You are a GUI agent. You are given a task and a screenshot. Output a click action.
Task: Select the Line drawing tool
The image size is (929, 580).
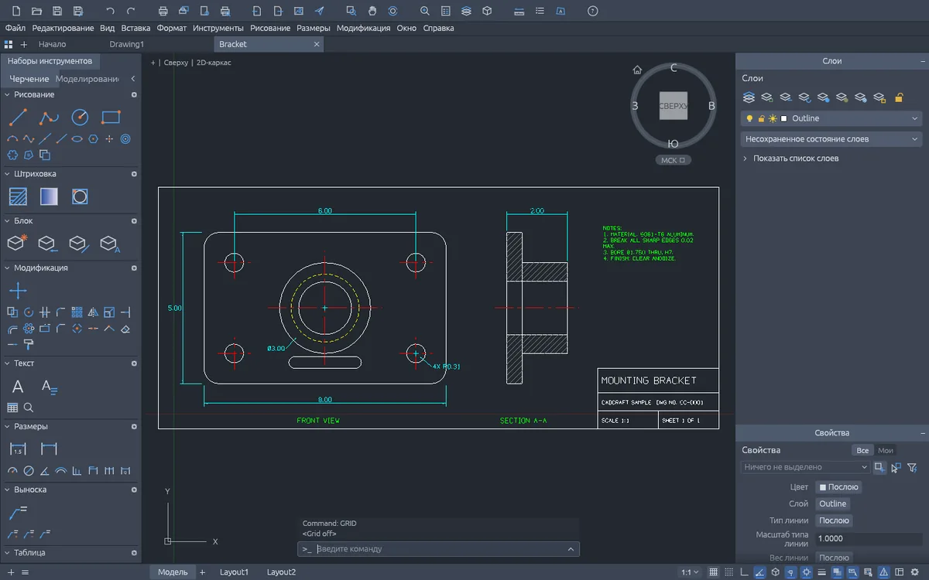pos(18,118)
